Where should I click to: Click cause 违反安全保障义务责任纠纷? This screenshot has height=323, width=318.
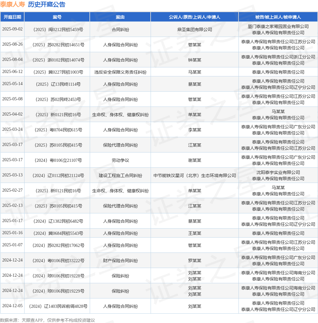(x=120, y=72)
